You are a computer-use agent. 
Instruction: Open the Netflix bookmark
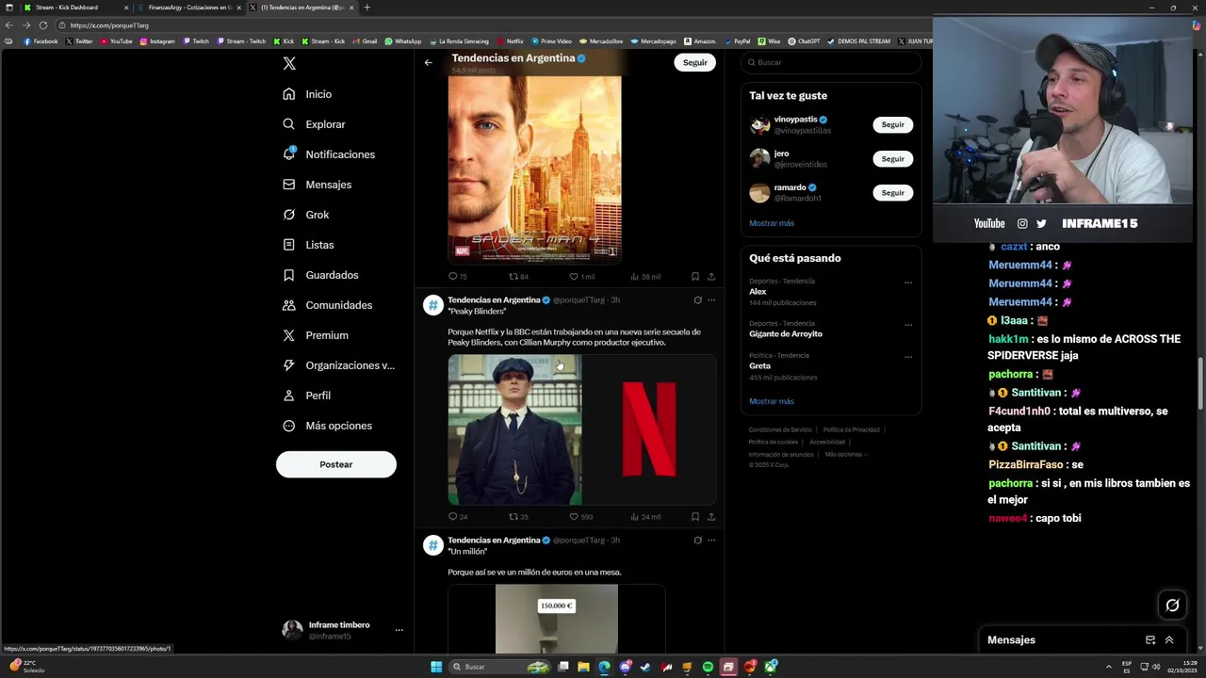[x=510, y=41]
